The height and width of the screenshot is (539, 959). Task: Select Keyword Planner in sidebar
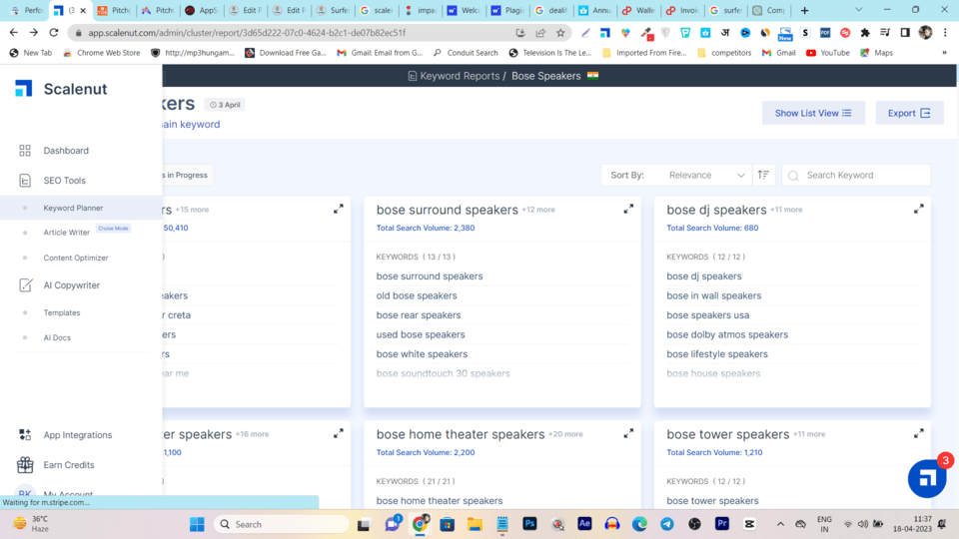pos(73,208)
